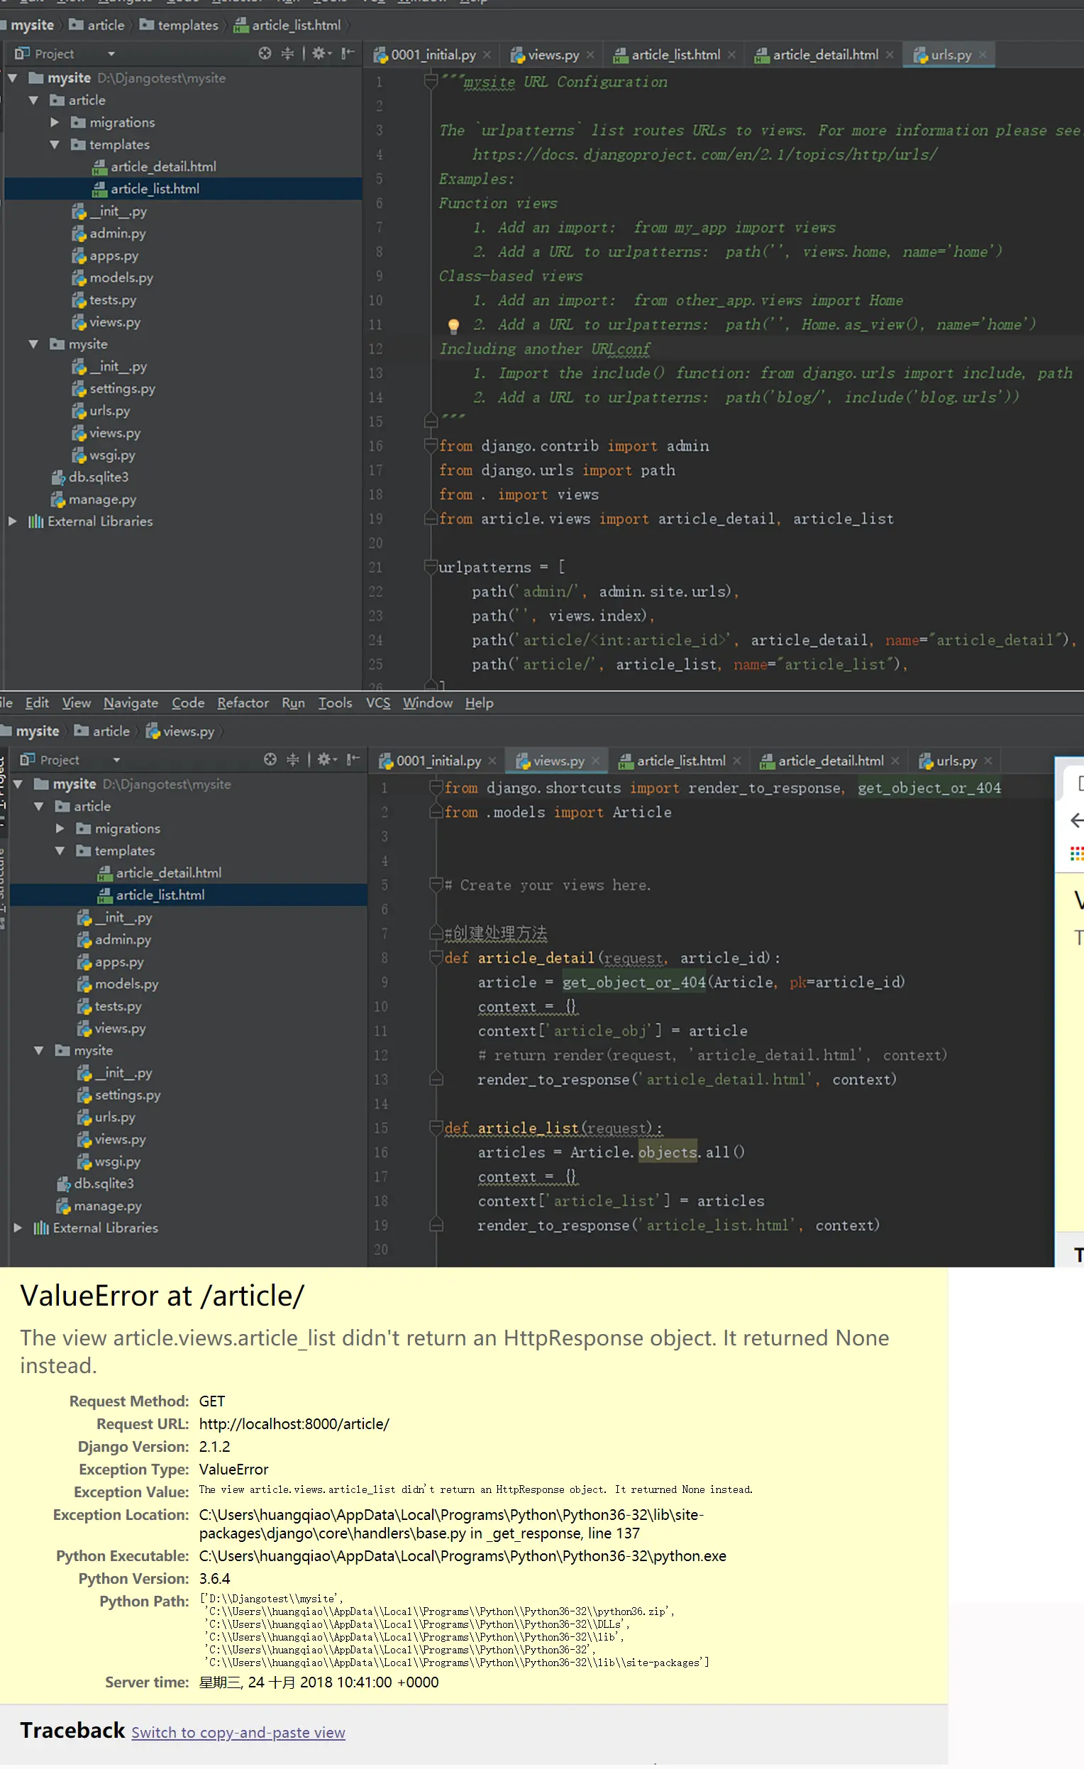1084x1769 pixels.
Task: Open the Project view dropdown in upper window
Action: 111,54
